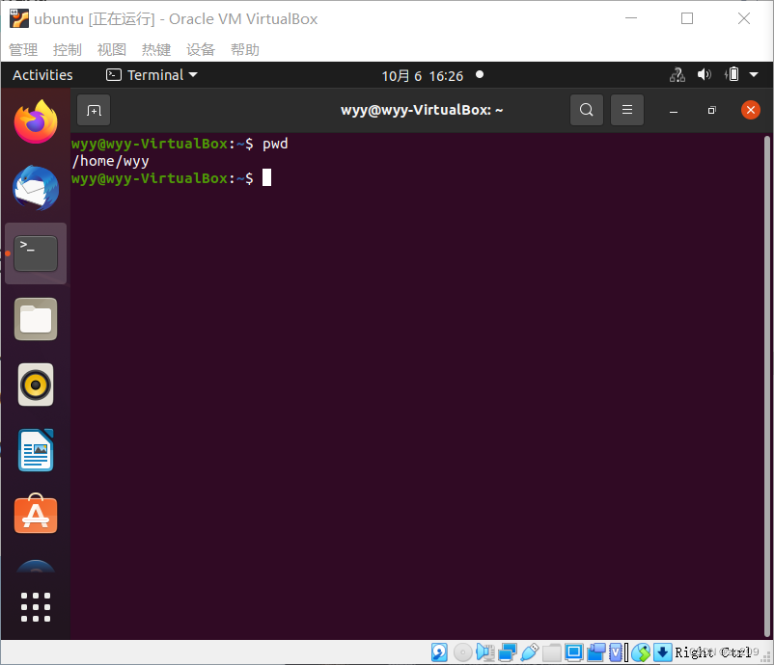
Task: Launch Firefox from the dock
Action: (35, 121)
